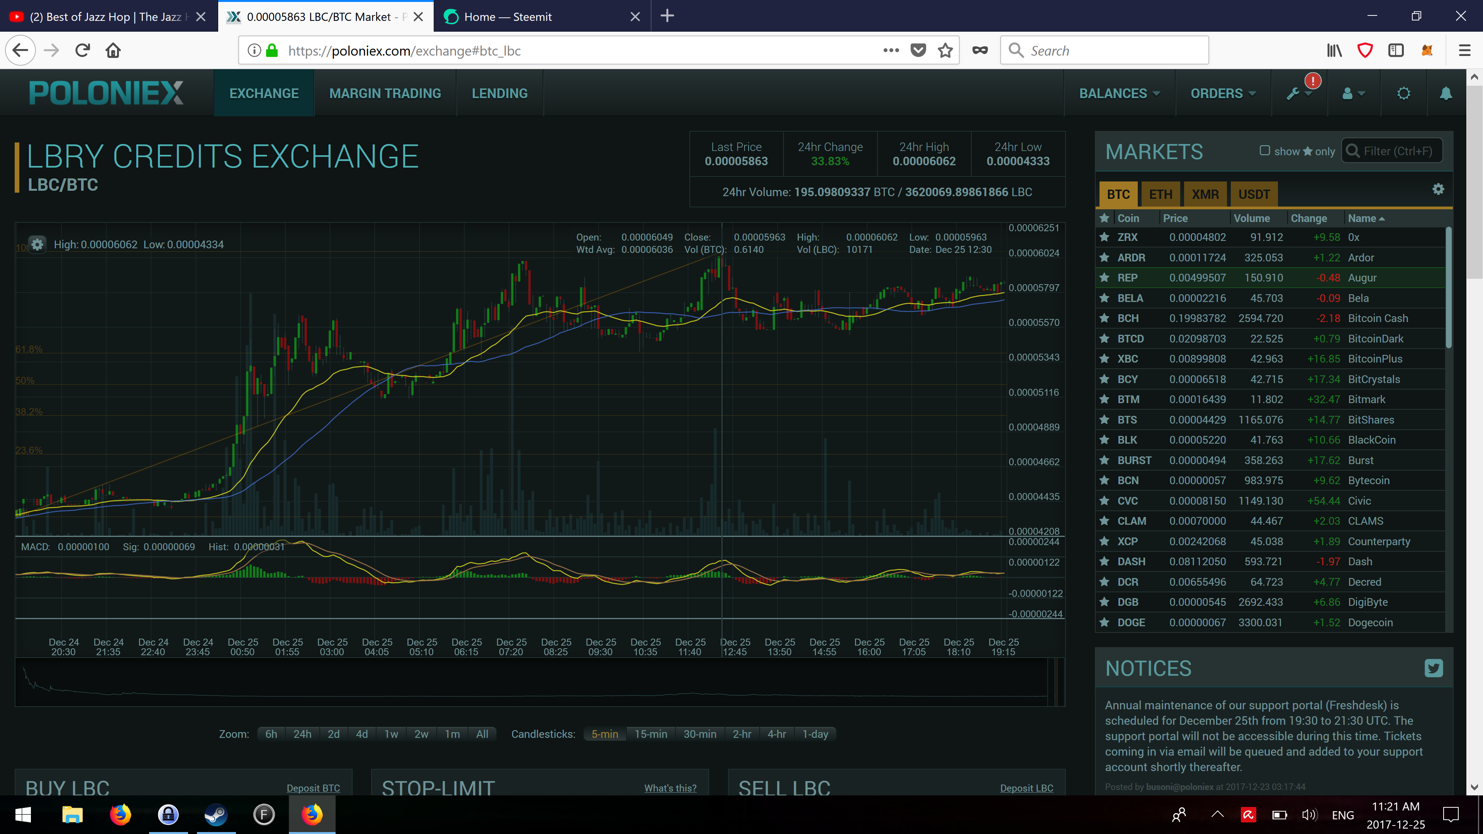Click the markets panel settings gear
Screen dimensions: 1483x834
click(x=1437, y=189)
